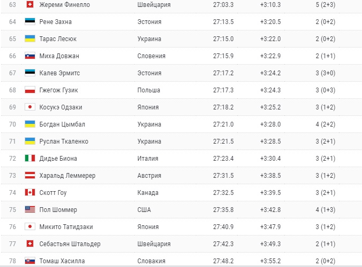Viewport: 362px width, 267px height.
Task: Click the Slovak flag beside Томаш Хасилла
Action: [30, 261]
